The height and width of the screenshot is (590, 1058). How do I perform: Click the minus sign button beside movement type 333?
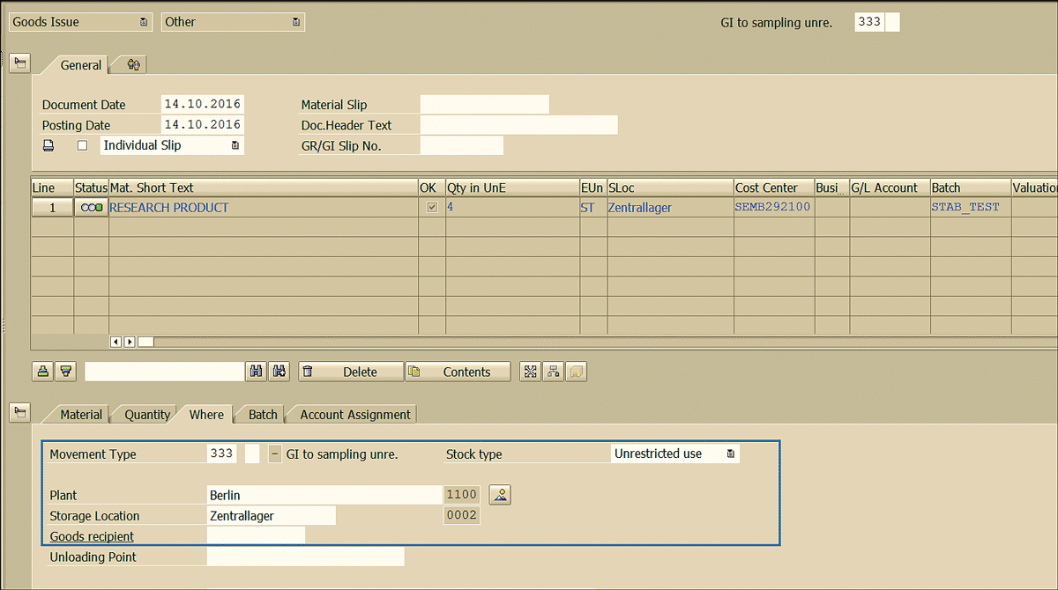point(275,454)
